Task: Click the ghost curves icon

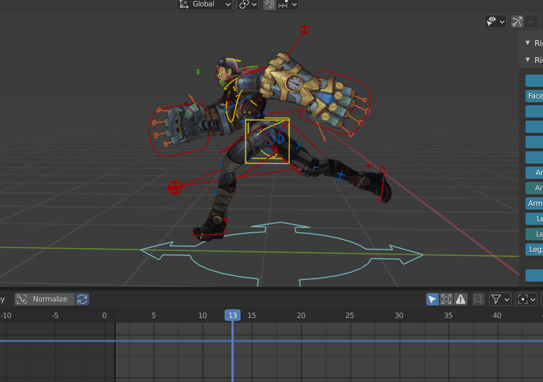Action: 478,299
